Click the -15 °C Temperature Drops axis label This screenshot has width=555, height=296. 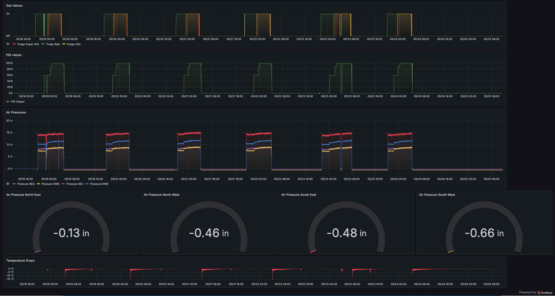click(x=10, y=279)
